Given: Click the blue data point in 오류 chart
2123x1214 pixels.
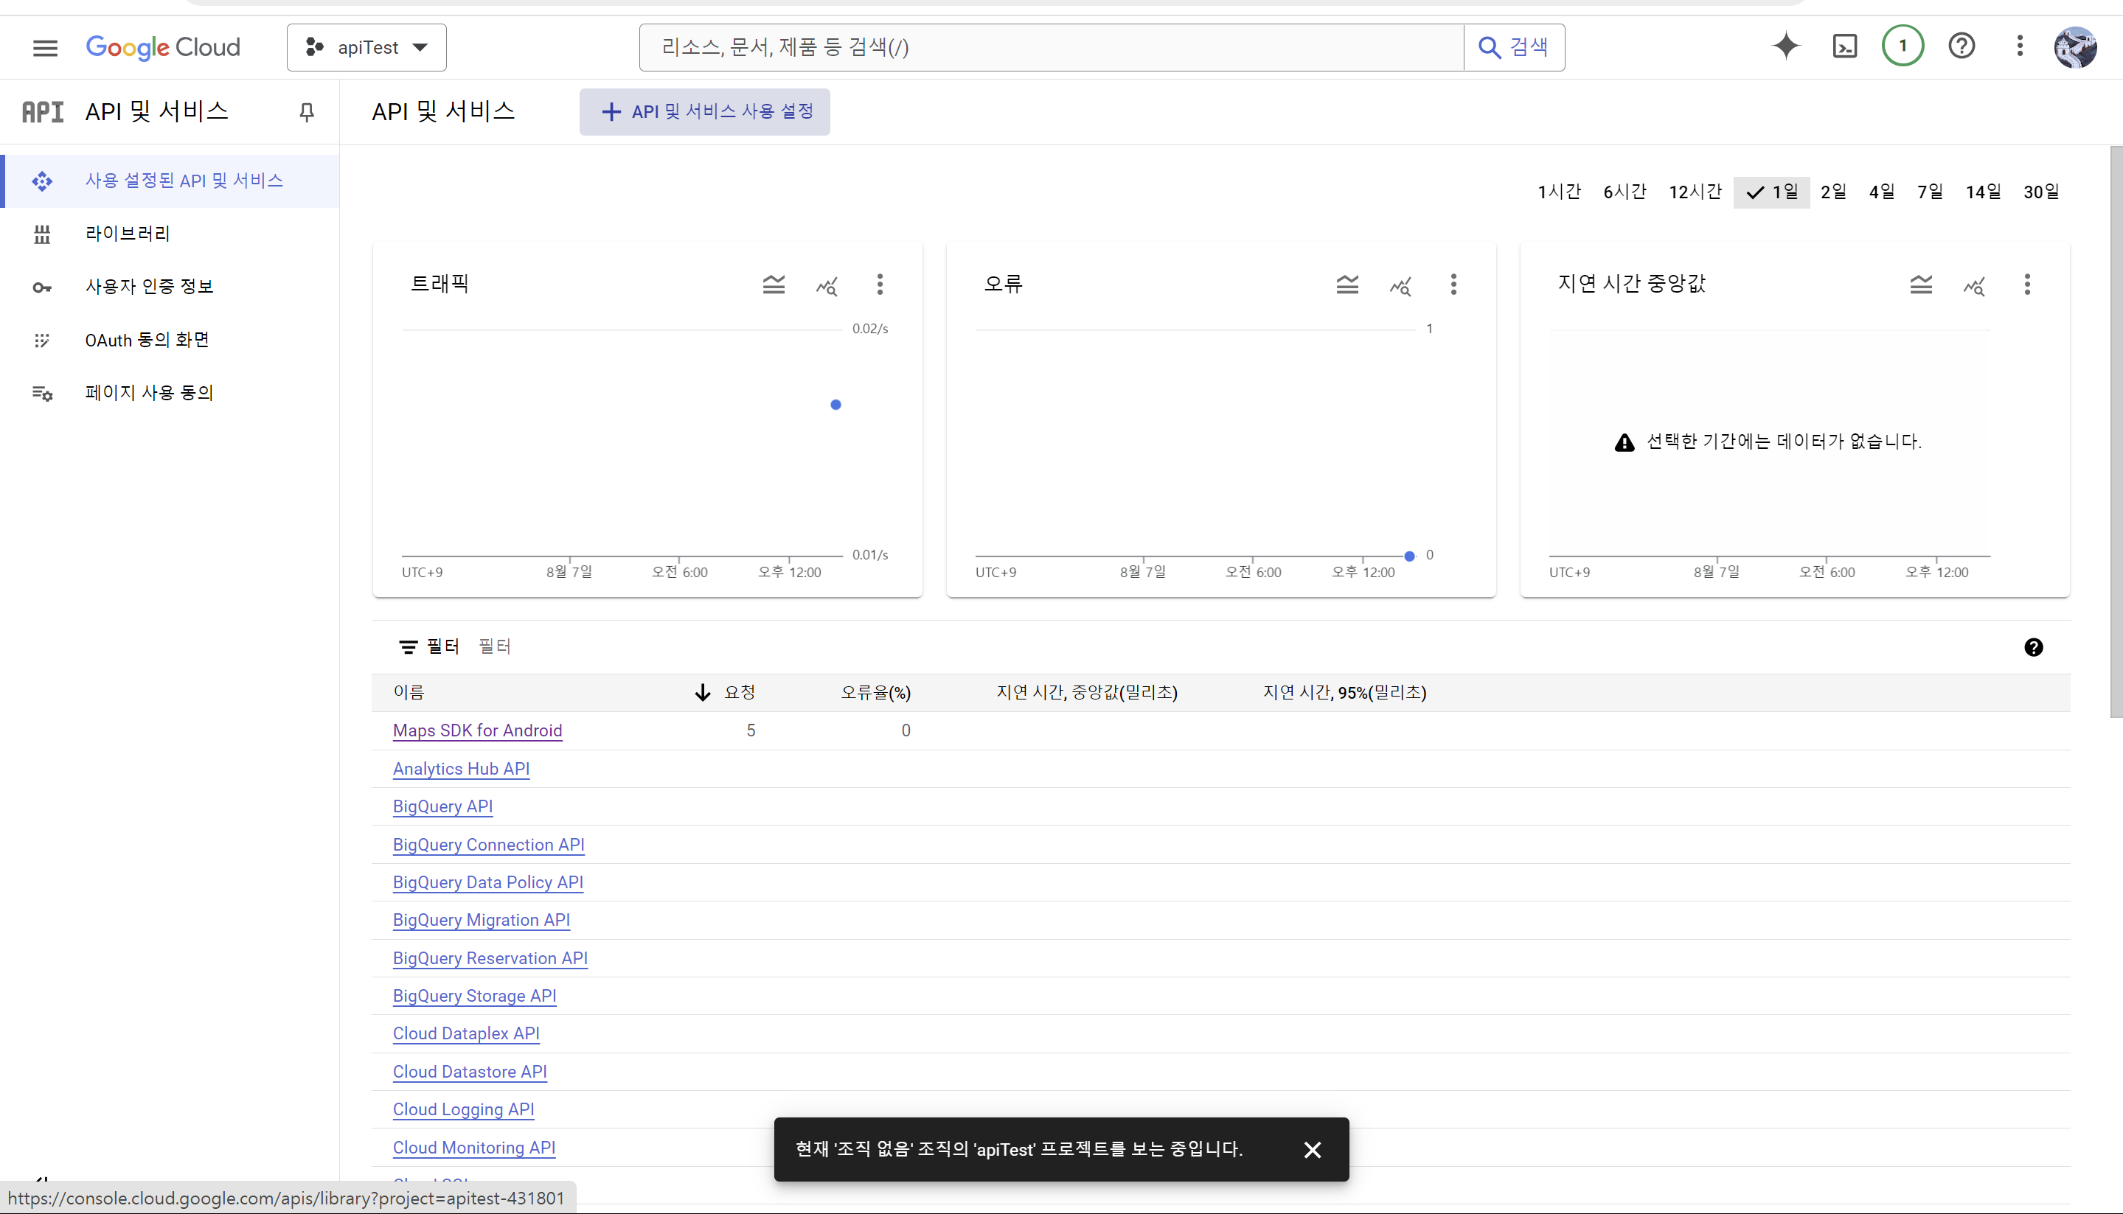Looking at the screenshot, I should (1409, 556).
